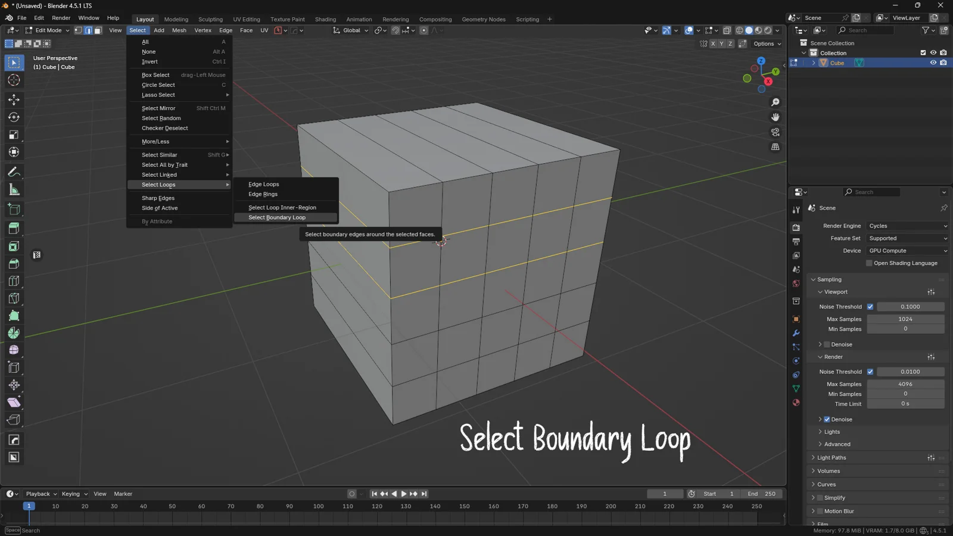
Task: Collapse the Sampling panel
Action: pos(829,279)
